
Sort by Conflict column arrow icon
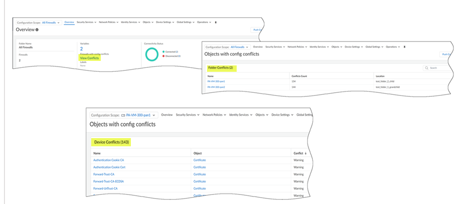(x=305, y=153)
